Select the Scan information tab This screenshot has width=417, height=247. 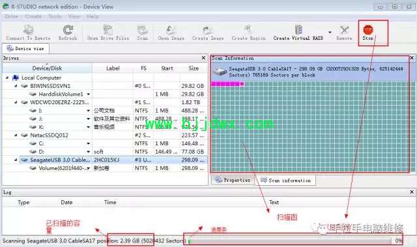pyautogui.click(x=285, y=181)
